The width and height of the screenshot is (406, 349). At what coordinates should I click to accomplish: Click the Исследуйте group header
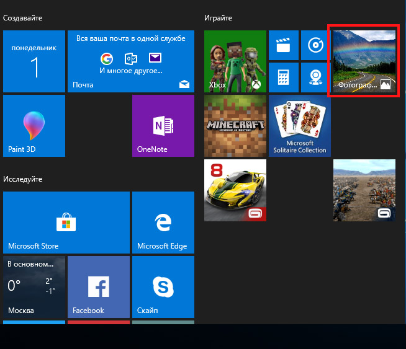[23, 179]
